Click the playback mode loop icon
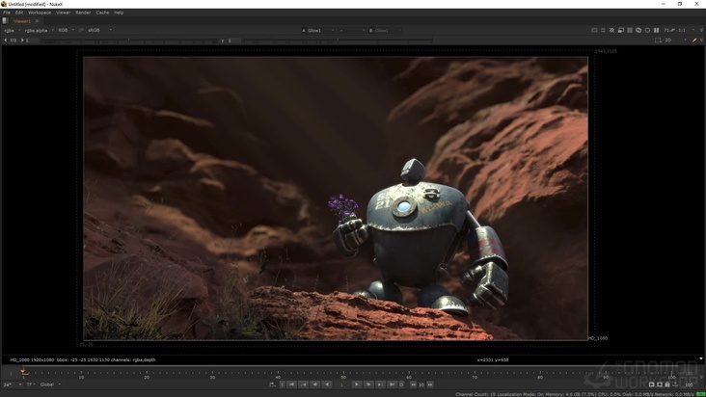 [x=272, y=384]
